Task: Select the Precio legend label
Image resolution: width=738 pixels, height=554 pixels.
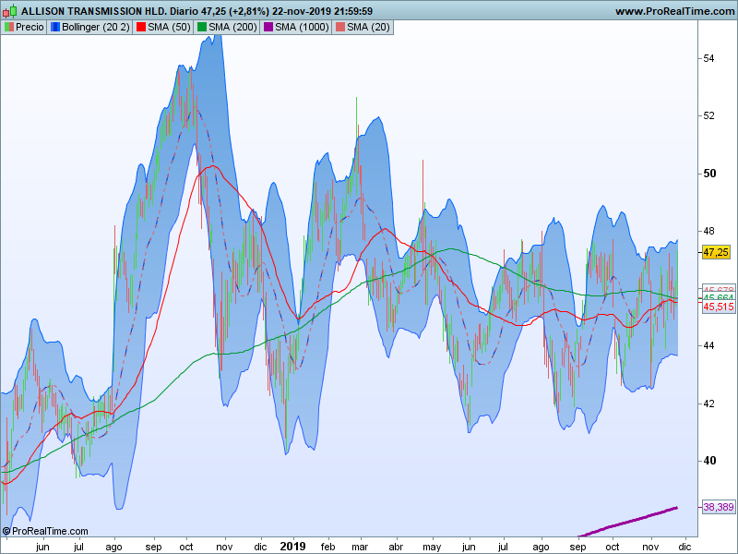Action: (30, 28)
